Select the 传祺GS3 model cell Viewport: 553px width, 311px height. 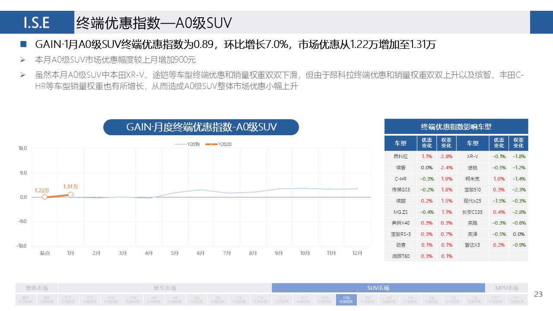400,190
